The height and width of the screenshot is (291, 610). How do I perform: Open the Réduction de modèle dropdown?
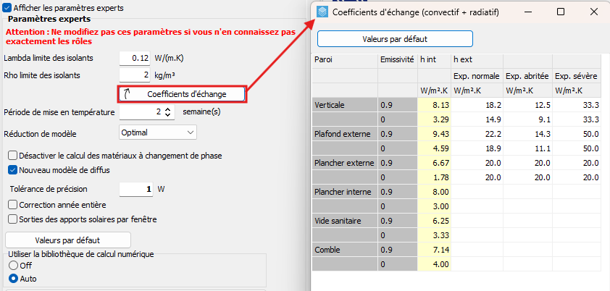[x=158, y=133]
